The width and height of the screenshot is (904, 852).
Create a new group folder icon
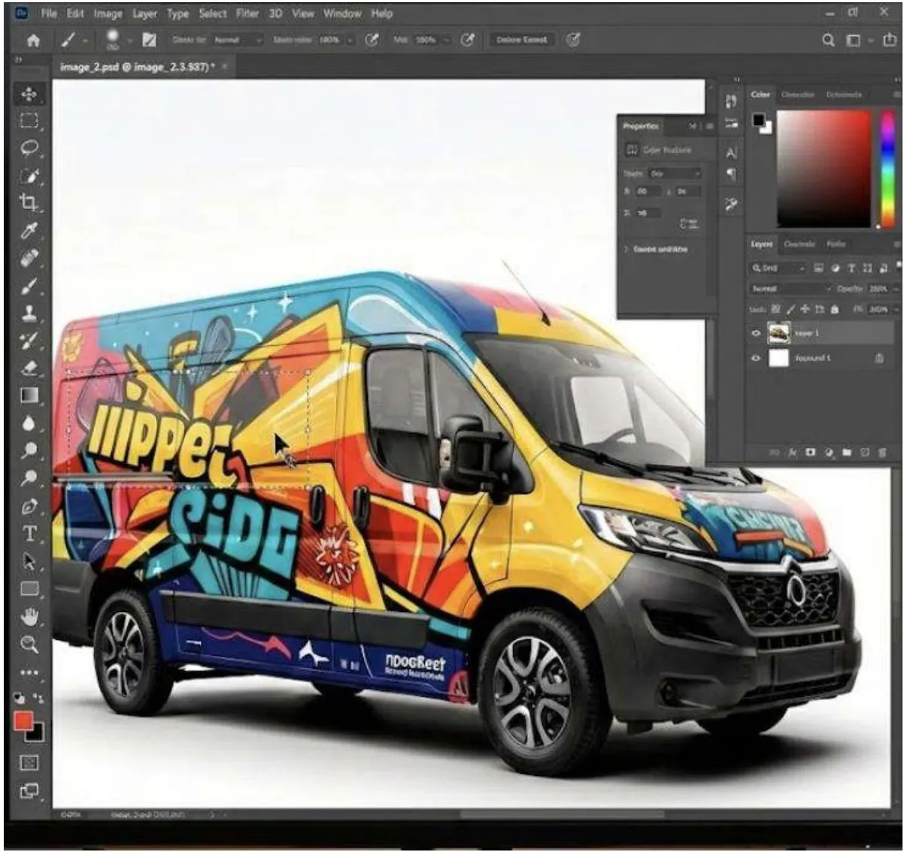pos(847,453)
